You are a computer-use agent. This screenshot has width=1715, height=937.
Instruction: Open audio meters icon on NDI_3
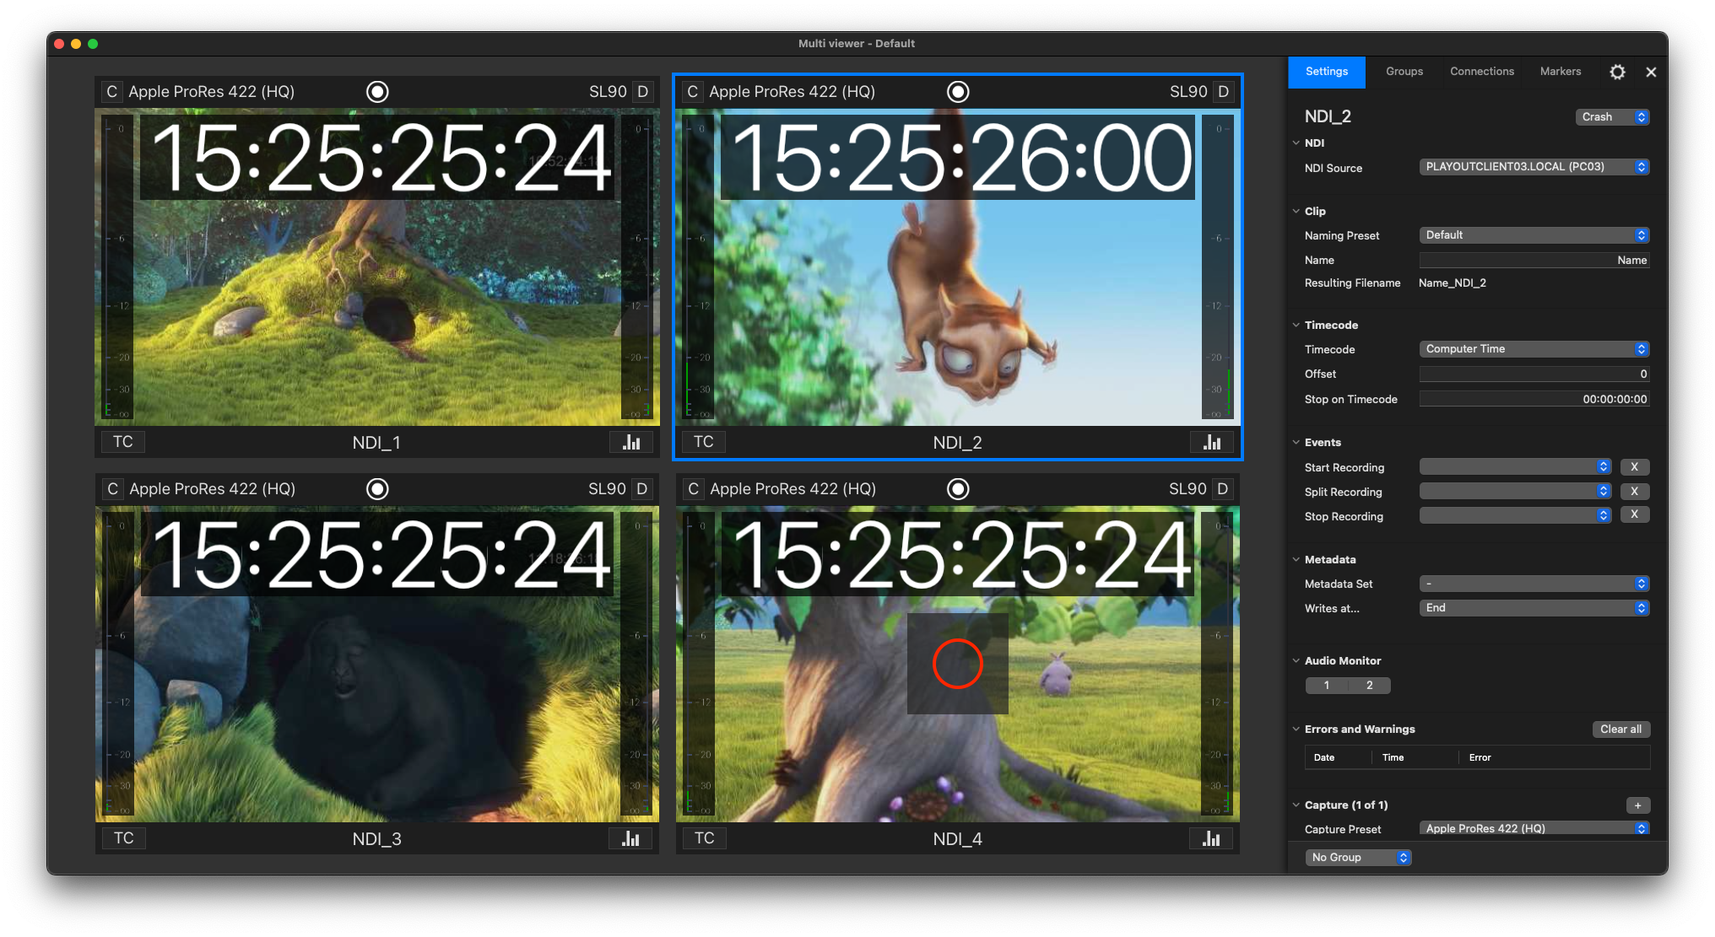[630, 838]
